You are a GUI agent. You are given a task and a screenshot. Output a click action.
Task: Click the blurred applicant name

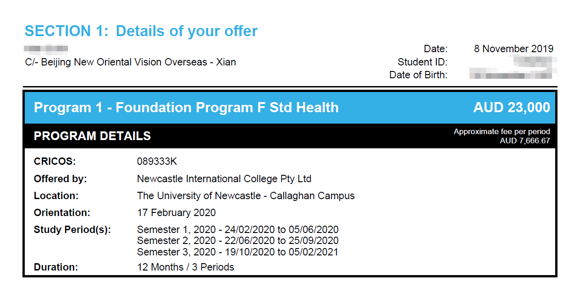[46, 48]
